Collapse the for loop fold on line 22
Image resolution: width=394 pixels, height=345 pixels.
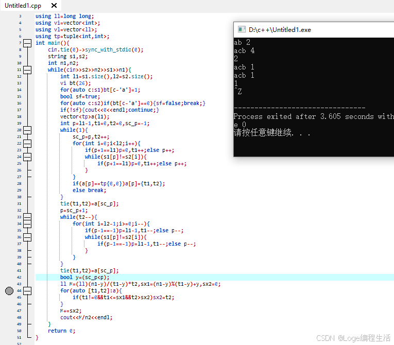pyautogui.click(x=27, y=144)
